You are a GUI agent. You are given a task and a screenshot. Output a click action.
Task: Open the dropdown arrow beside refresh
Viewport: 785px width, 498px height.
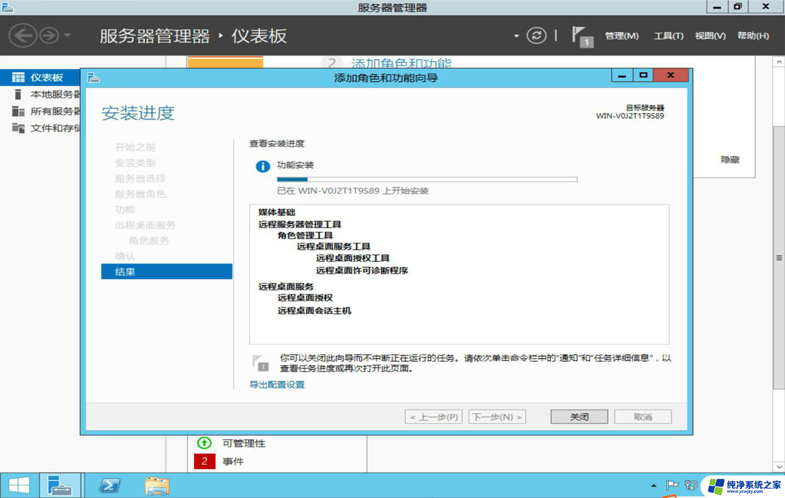(516, 36)
